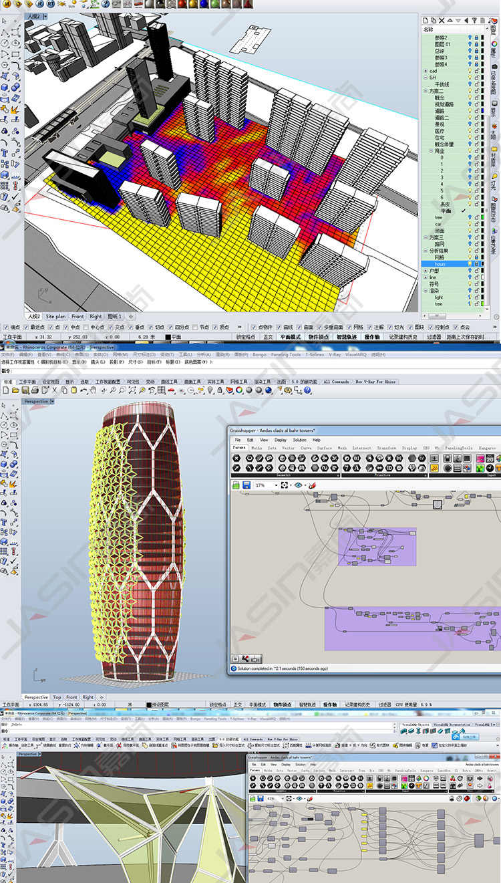Create a new layer in layer panel
Image resolution: width=501 pixels, height=883 pixels.
tap(425, 20)
